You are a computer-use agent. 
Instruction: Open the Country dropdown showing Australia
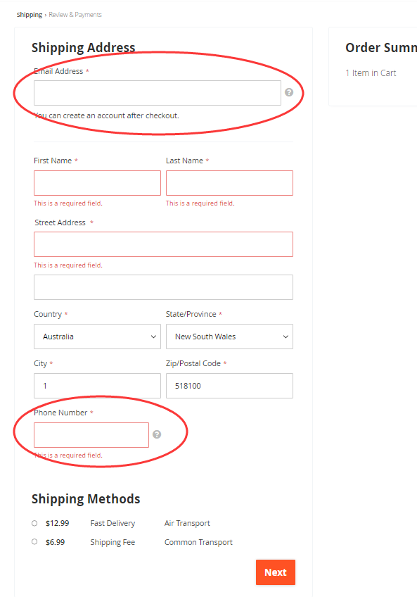pyautogui.click(x=98, y=337)
